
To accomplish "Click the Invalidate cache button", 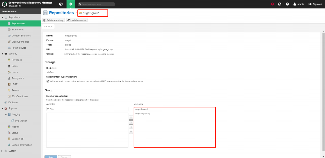I will [x=77, y=20].
